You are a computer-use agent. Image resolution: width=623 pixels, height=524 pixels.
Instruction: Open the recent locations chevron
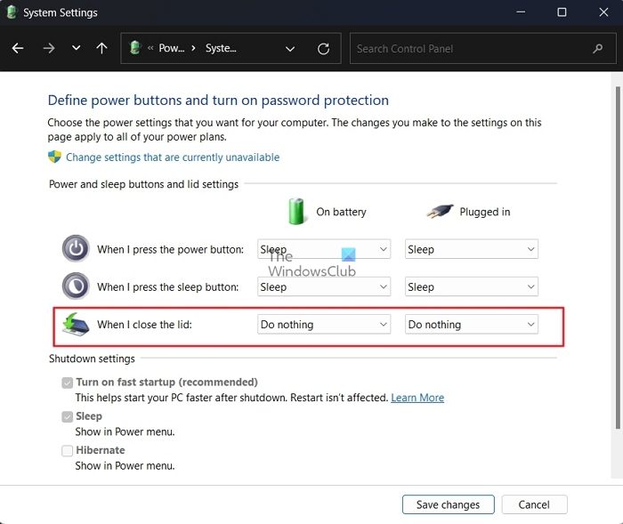point(76,49)
